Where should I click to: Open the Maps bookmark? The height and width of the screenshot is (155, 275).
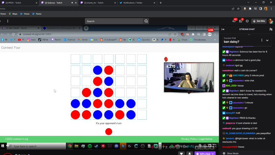click(x=13, y=14)
